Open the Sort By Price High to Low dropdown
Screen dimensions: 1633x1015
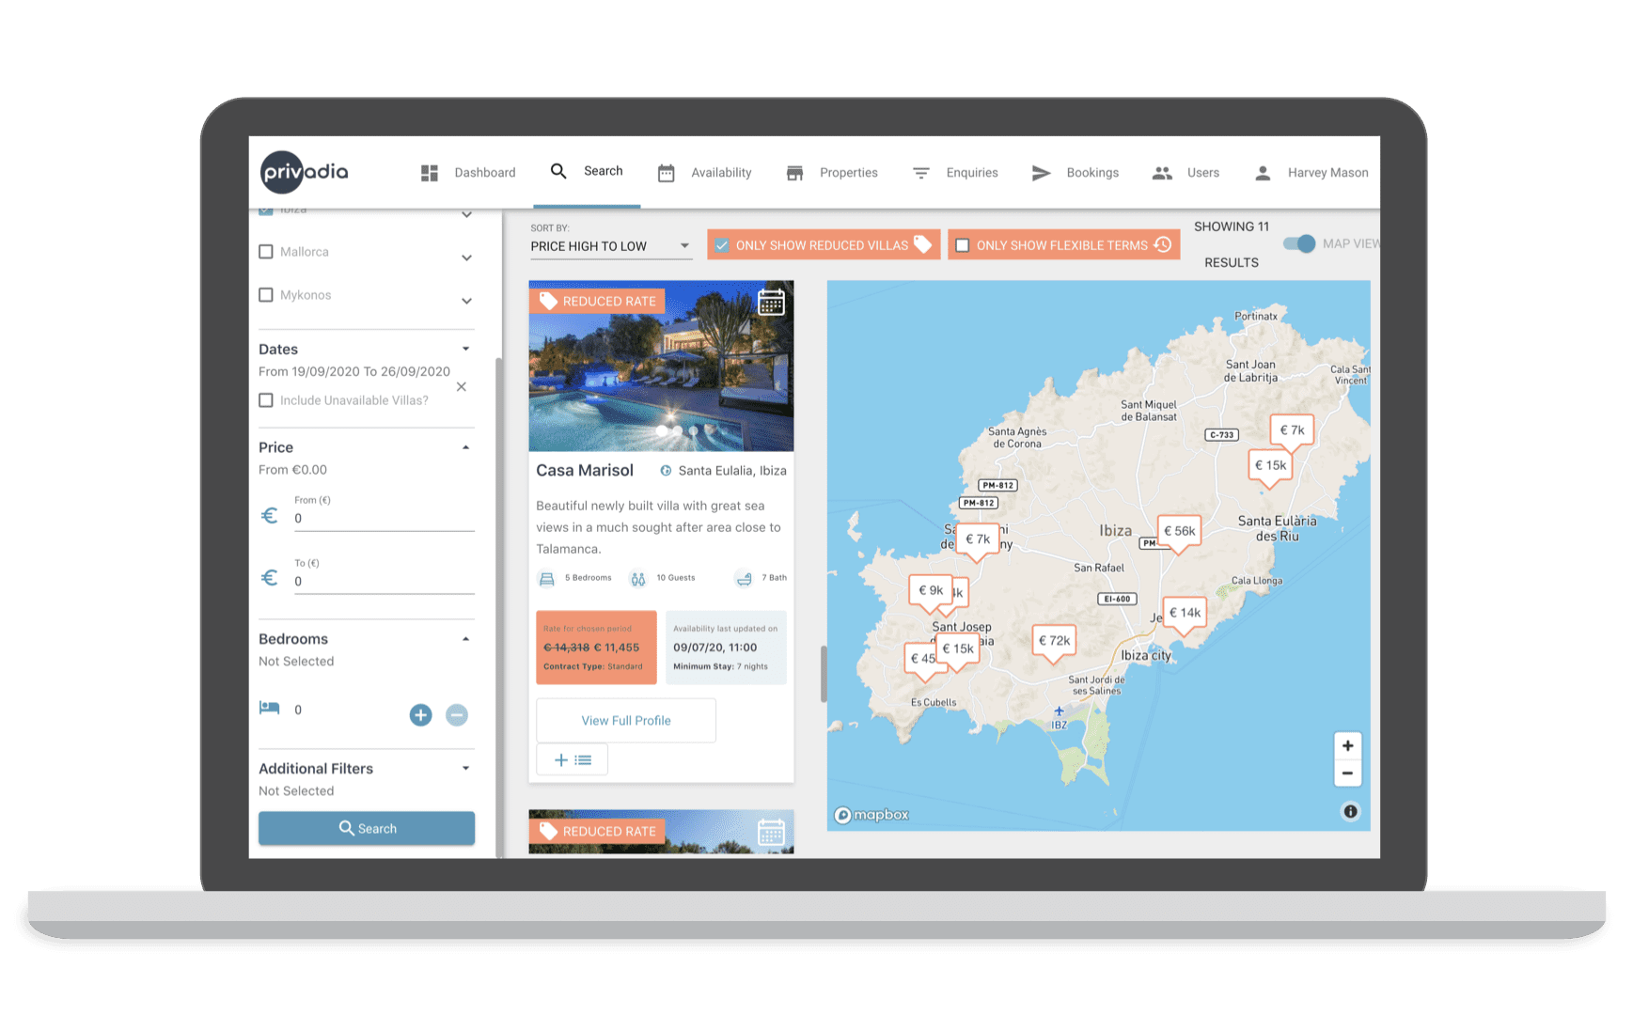(610, 246)
